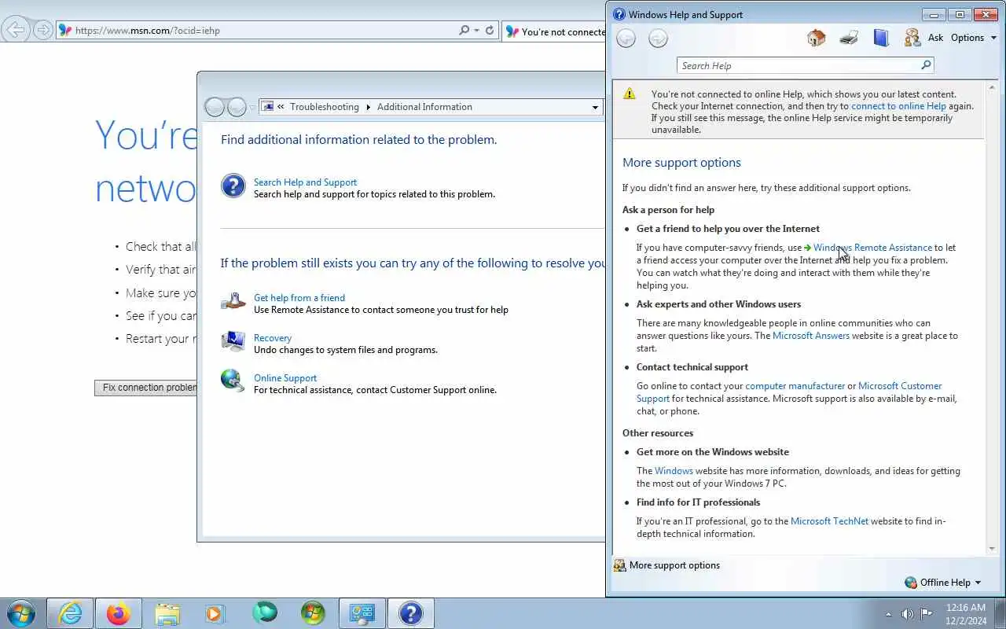
Task: Click the Fix connection problems button
Action: pyautogui.click(x=146, y=388)
